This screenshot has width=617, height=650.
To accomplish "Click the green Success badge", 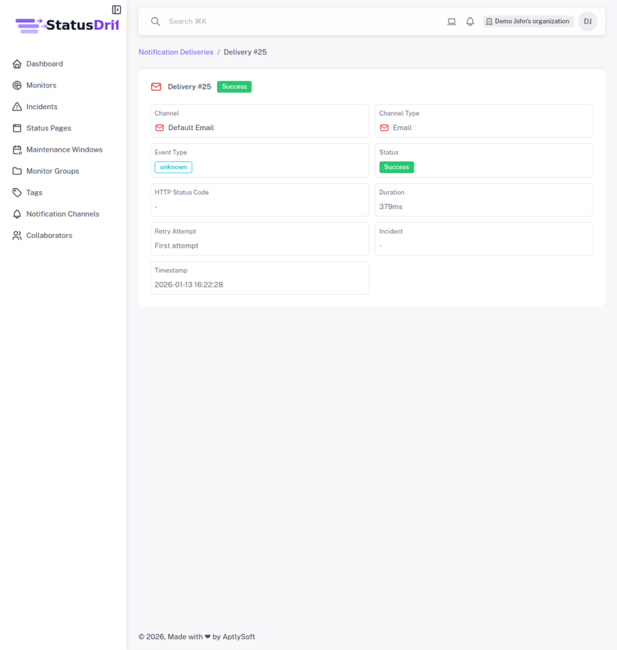I will coord(234,86).
